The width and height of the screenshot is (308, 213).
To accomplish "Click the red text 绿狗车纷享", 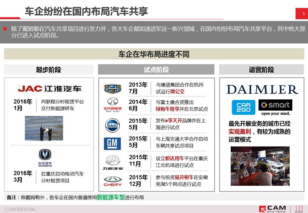I will point(168,109).
